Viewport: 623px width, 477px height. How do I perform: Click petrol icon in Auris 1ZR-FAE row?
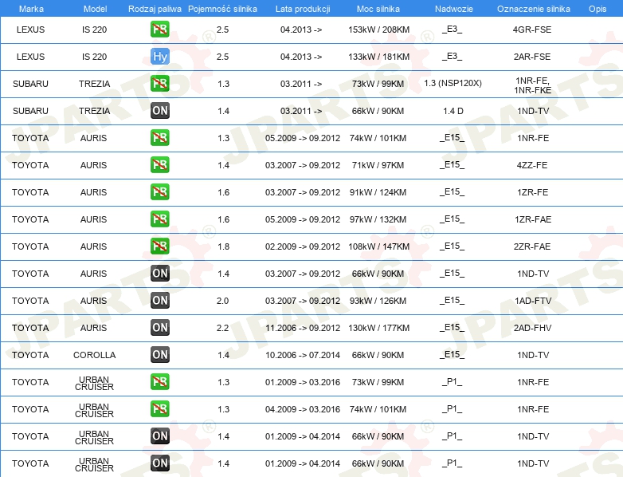click(159, 219)
